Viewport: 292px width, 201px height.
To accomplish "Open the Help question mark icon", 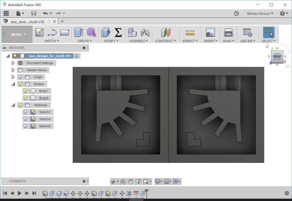I will tap(282, 13).
